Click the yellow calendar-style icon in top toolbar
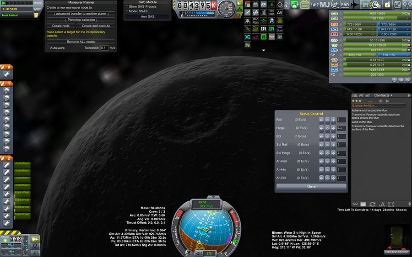The image size is (412, 257). [304, 5]
